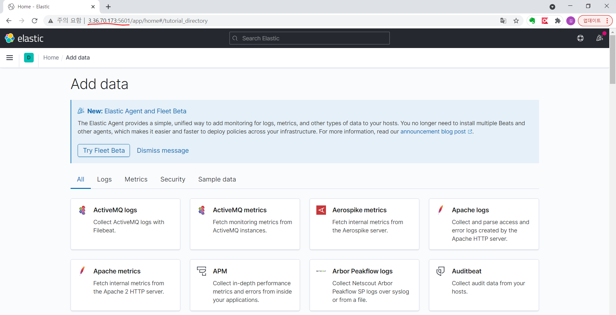Open the help menu lifebuoy icon
The height and width of the screenshot is (315, 616).
[x=580, y=38]
